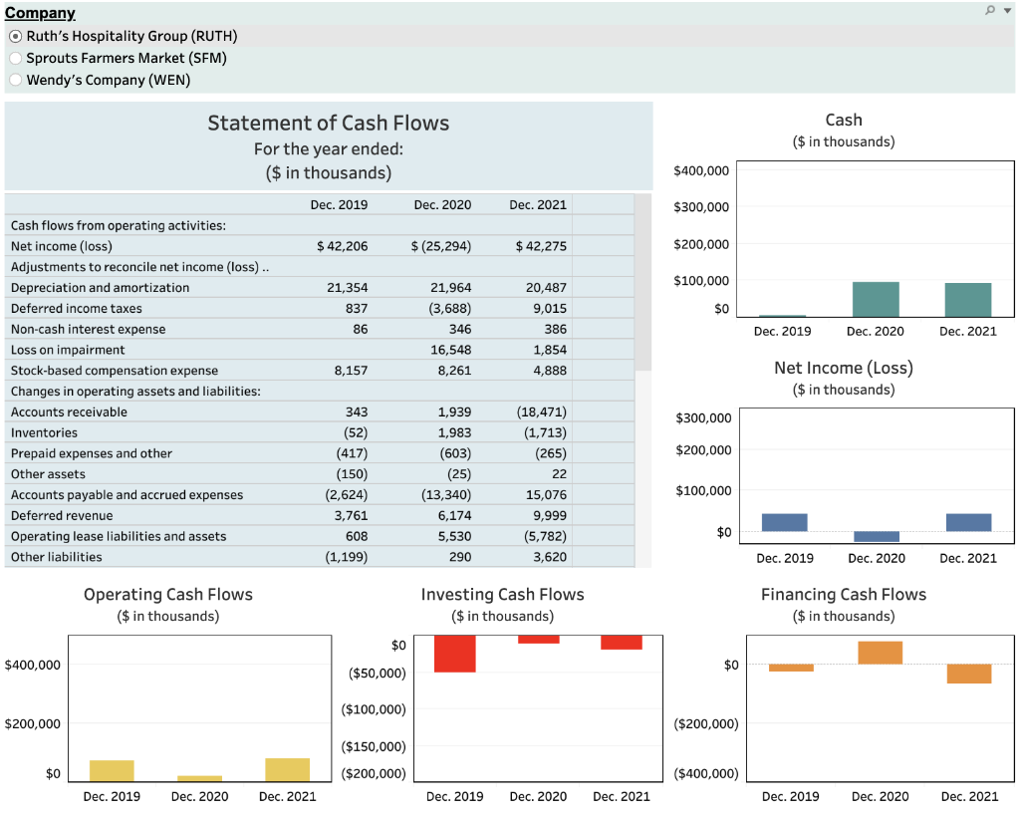Click the Dec. 2019 column header in table
Image resolution: width=1020 pixels, height=817 pixels.
[339, 205]
